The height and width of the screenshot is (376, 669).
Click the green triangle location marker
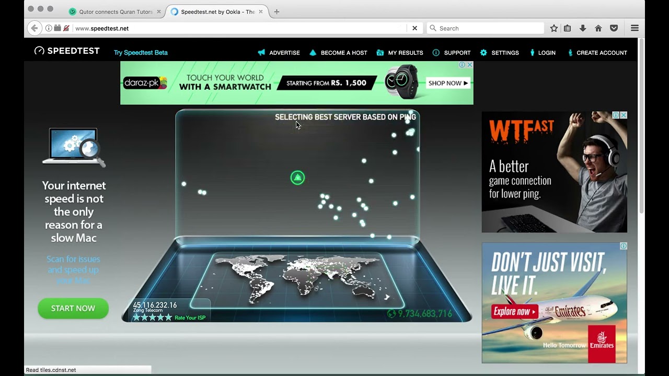click(297, 178)
